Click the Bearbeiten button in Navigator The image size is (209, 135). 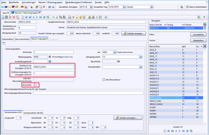pyautogui.click(x=198, y=40)
